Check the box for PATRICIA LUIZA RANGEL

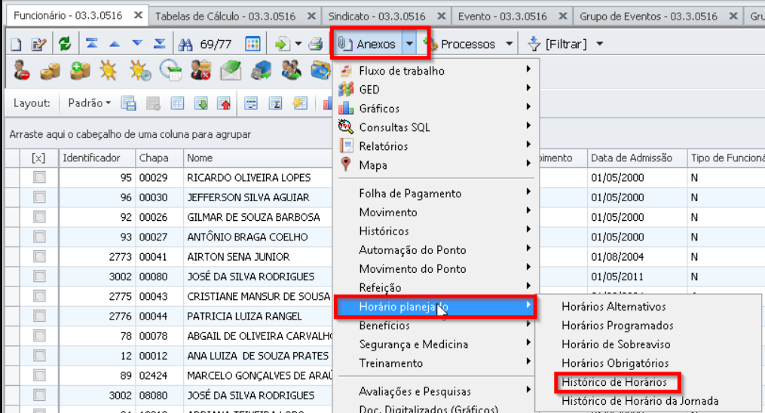(x=39, y=316)
